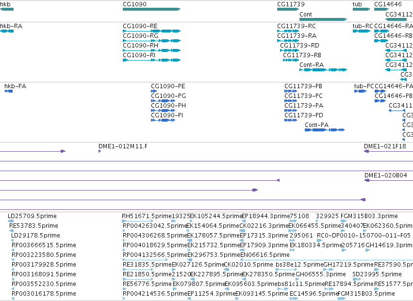The height and width of the screenshot is (301, 413).
Task: Select the RP004263042.5prime EST label
Action: click(x=155, y=226)
